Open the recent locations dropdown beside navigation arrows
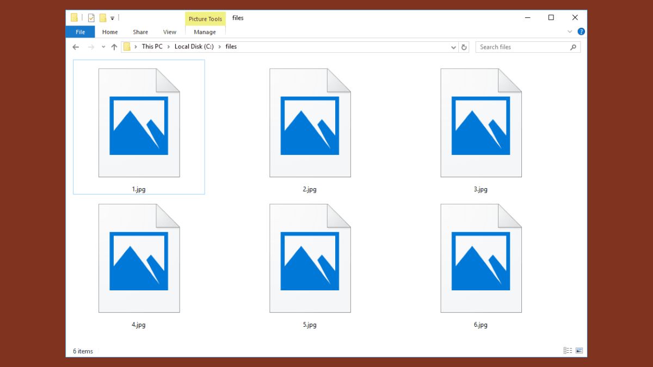The width and height of the screenshot is (653, 367). click(103, 47)
